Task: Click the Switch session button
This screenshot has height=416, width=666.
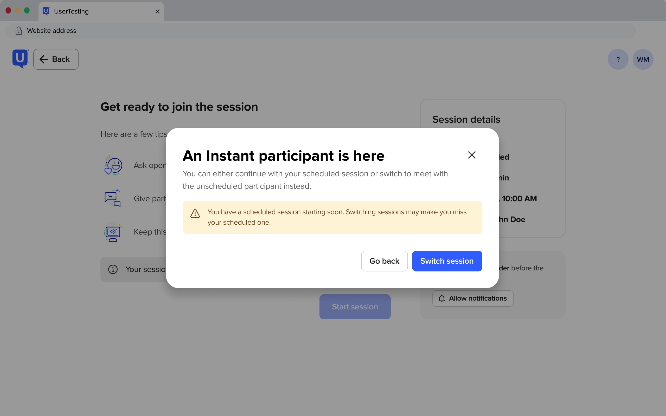Action: coord(447,261)
